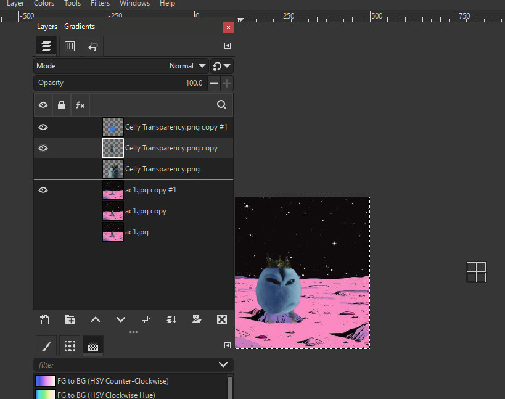505x399 pixels.
Task: Switch to the Patterns tab
Action: coord(70,346)
